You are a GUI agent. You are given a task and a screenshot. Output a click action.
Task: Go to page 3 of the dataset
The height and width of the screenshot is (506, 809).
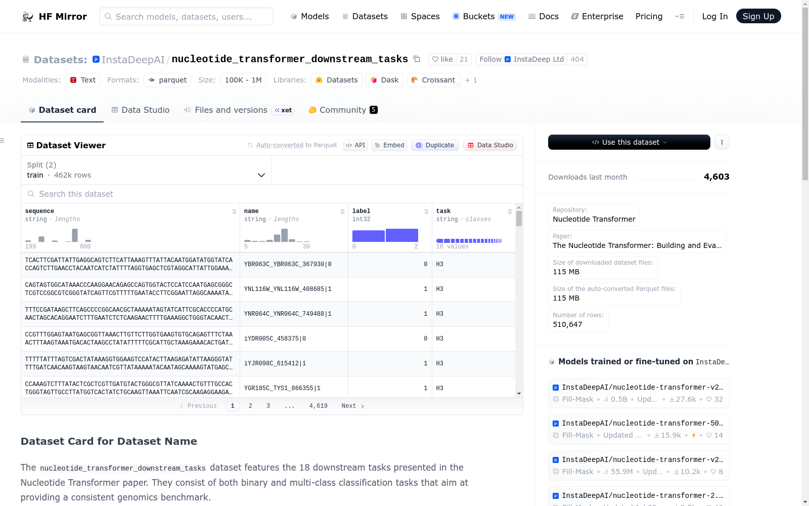pyautogui.click(x=268, y=406)
